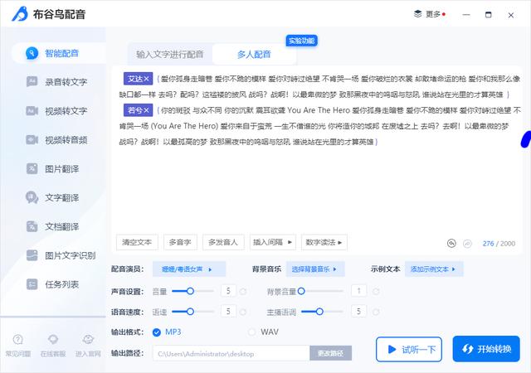This screenshot has height=373, width=531.
Task: Open the 任务列表 task list
Action: click(x=61, y=284)
